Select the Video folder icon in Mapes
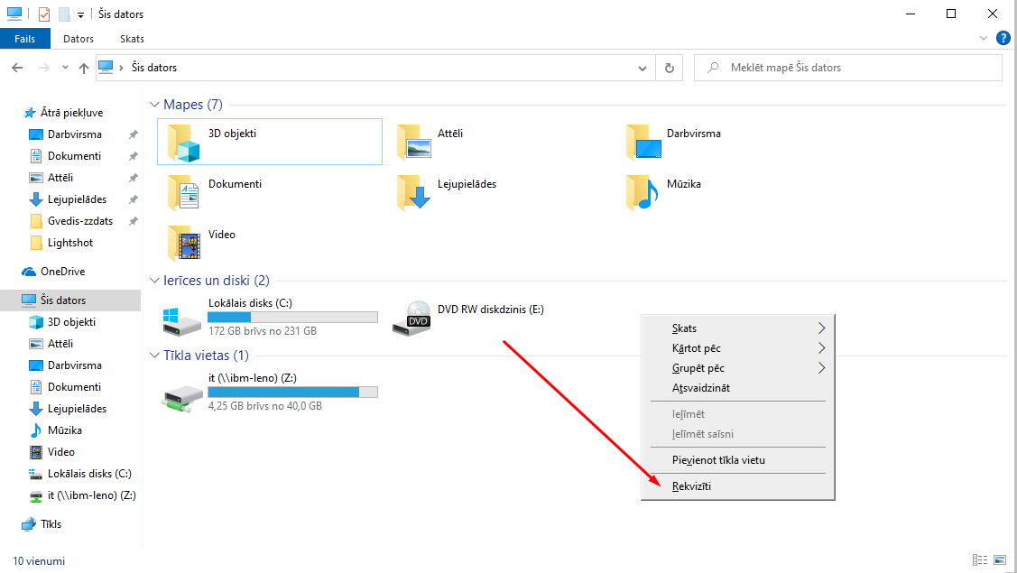Viewport: 1017px width, 573px height. pyautogui.click(x=183, y=244)
